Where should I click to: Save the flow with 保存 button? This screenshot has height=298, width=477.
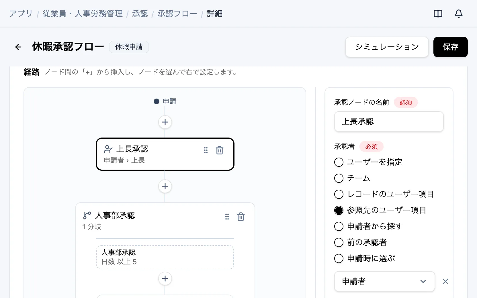pyautogui.click(x=451, y=47)
